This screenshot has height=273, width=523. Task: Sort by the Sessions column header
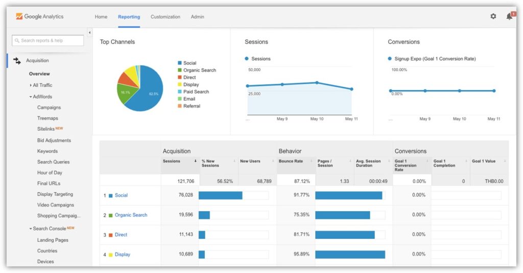(179, 165)
